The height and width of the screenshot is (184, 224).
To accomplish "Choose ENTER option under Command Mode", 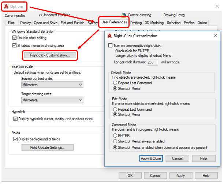I will [116, 136].
